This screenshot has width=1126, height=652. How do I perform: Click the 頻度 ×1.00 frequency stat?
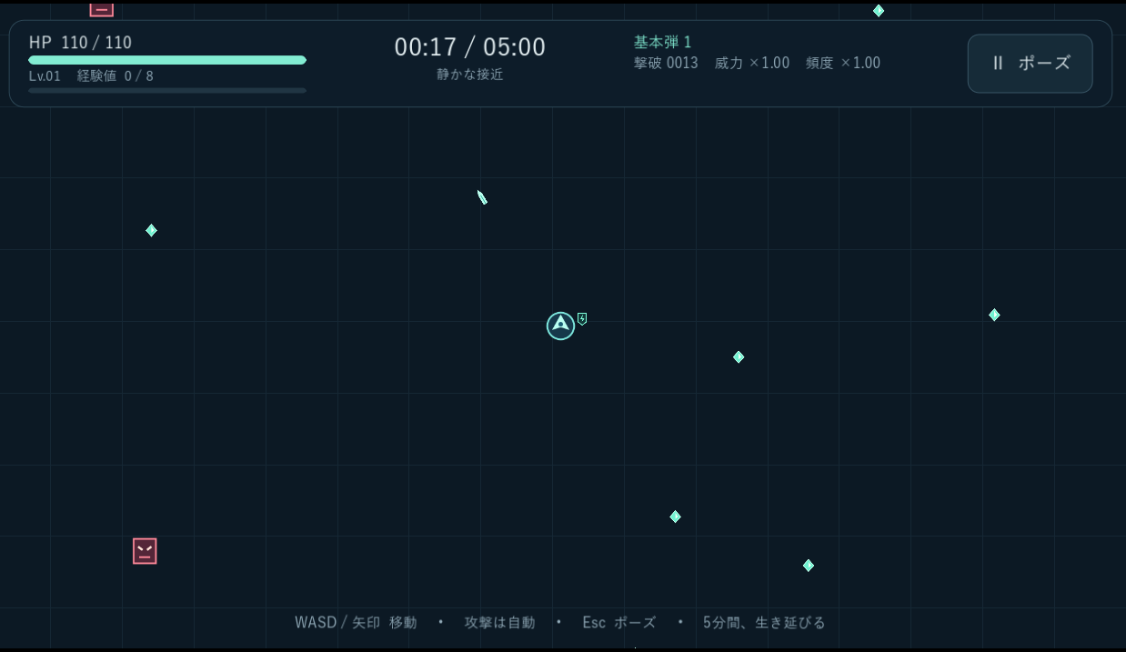(843, 64)
